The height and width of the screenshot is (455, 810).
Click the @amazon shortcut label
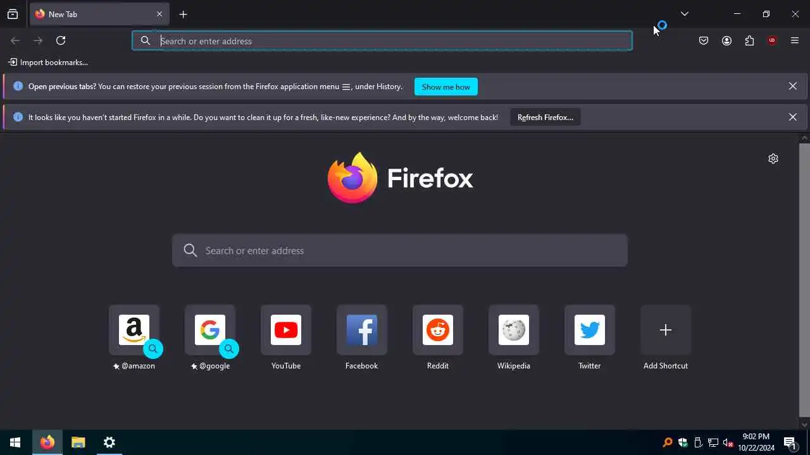134,366
